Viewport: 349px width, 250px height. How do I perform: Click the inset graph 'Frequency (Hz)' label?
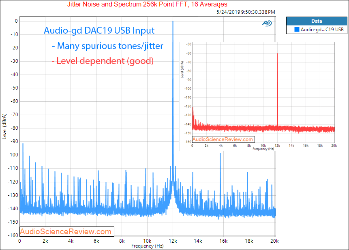coord(263,149)
